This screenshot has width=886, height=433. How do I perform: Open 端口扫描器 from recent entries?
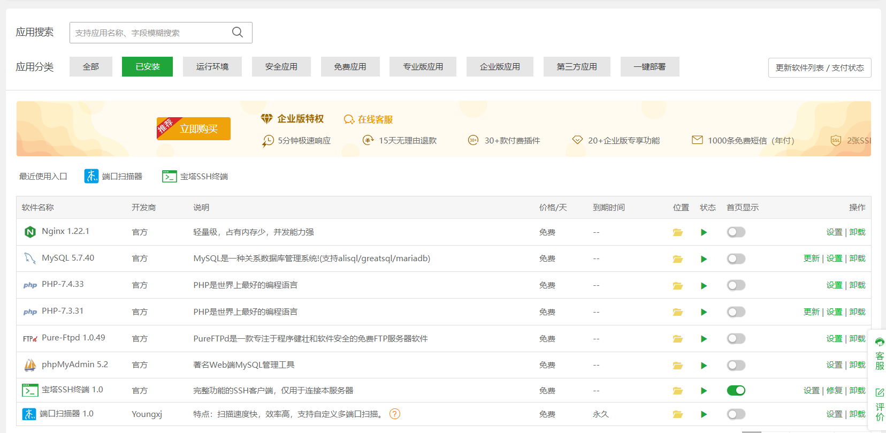113,176
